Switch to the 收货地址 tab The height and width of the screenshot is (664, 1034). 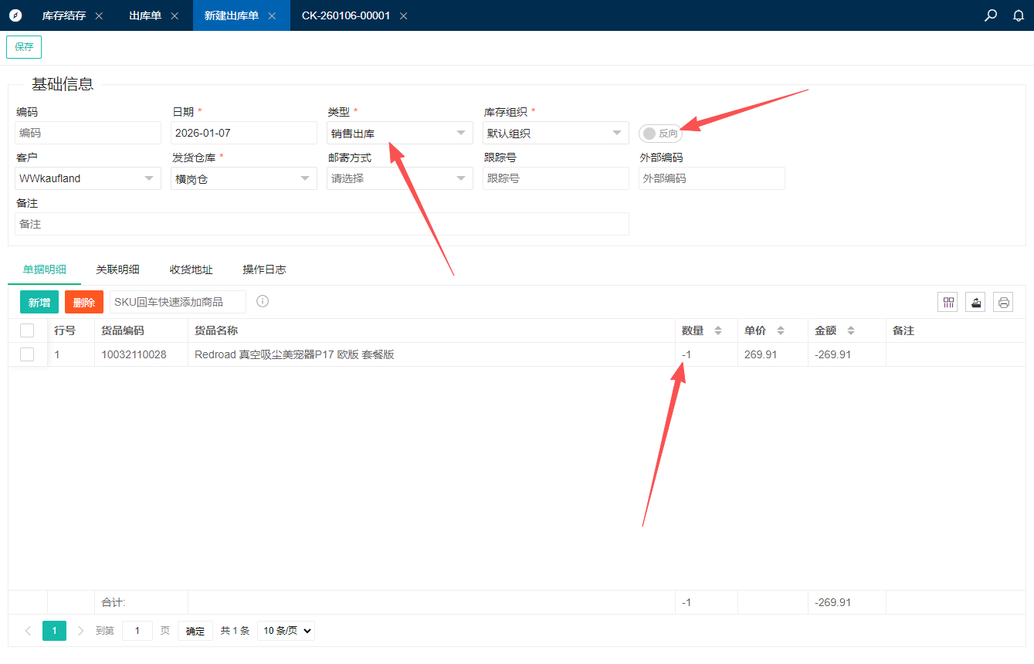[191, 269]
